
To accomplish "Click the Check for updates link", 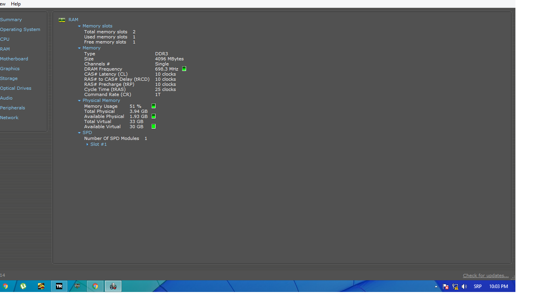I will click(486, 276).
